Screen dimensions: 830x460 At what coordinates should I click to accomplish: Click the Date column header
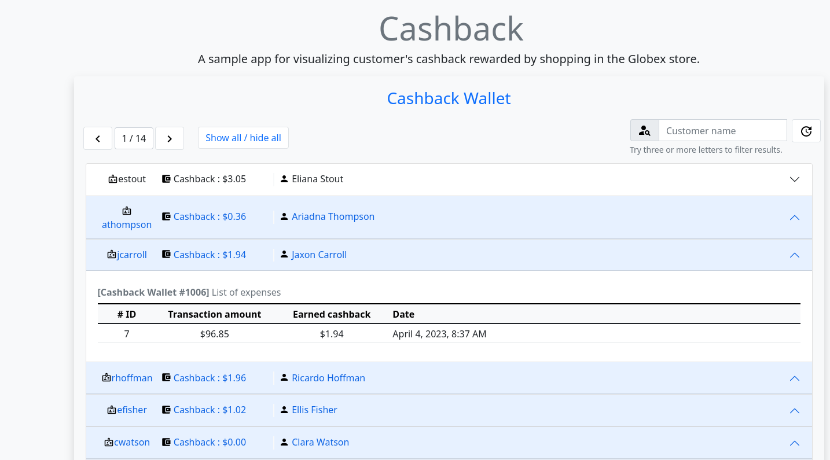click(x=403, y=314)
